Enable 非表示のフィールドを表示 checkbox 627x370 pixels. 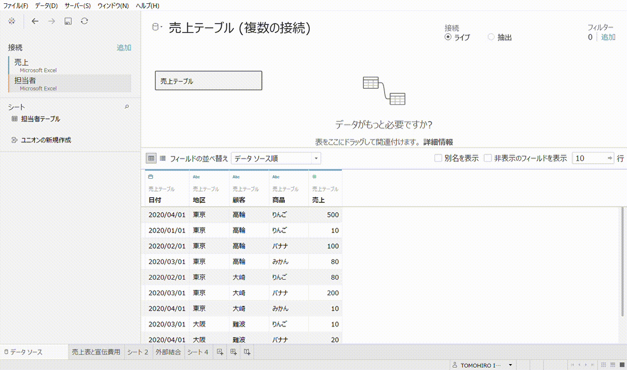(488, 158)
